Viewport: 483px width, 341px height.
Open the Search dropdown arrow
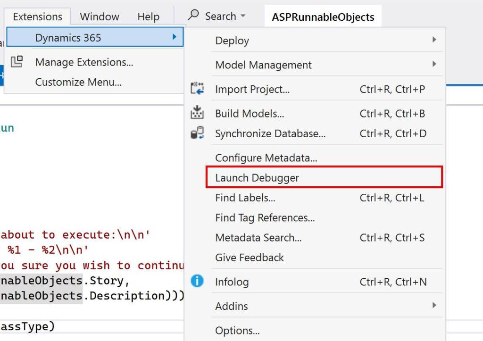[243, 16]
